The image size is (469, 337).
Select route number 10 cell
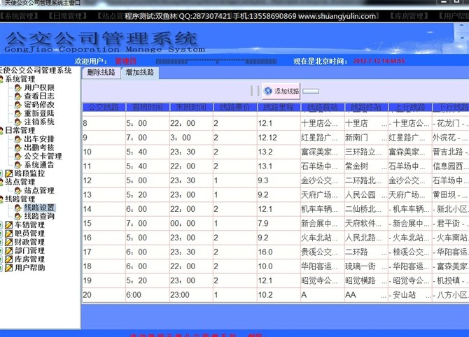click(104, 152)
